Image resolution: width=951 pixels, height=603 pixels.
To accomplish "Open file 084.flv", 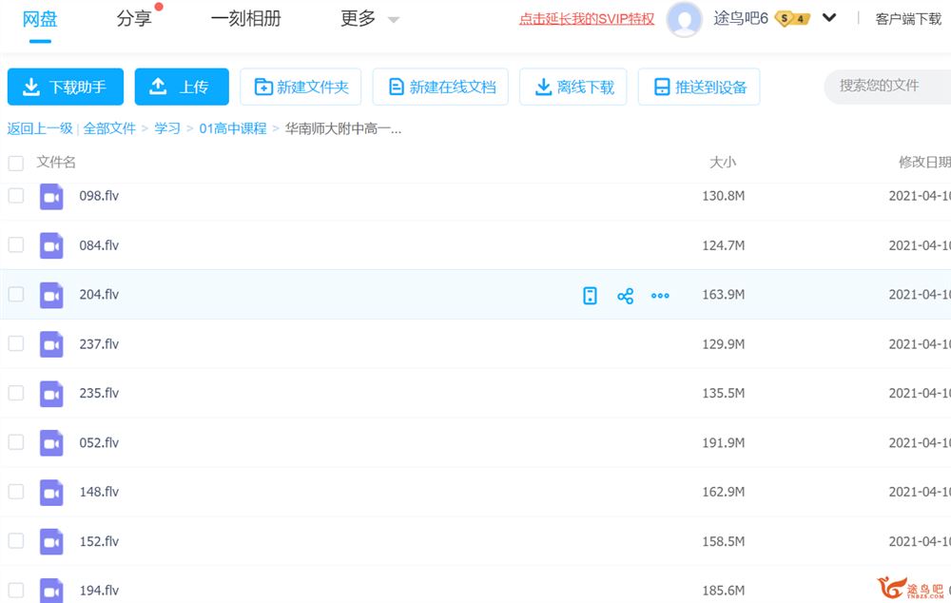I will [x=99, y=245].
